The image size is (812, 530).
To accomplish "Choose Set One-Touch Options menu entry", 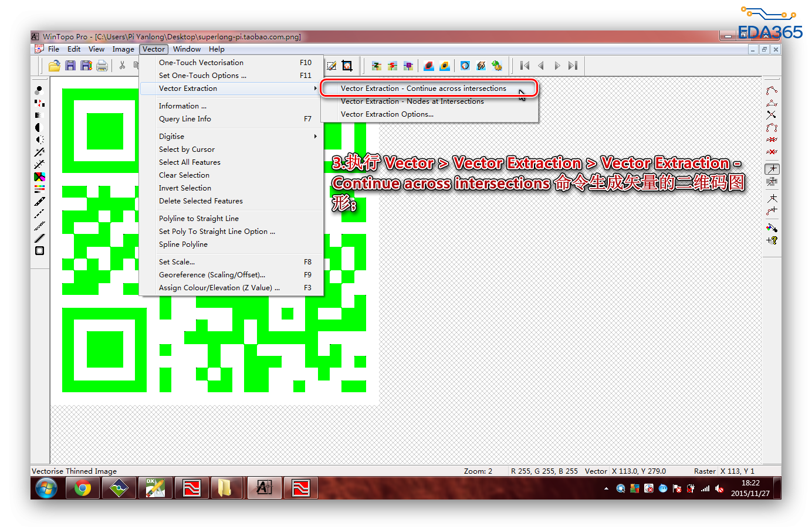I will point(231,76).
